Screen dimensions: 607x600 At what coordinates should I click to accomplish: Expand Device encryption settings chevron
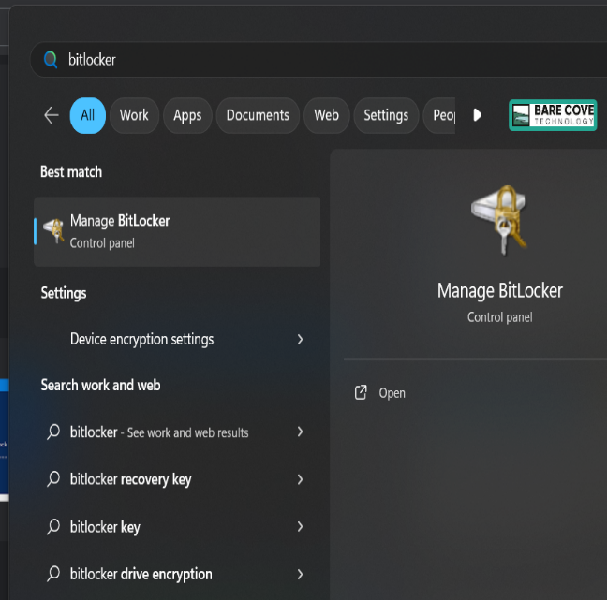click(x=300, y=339)
